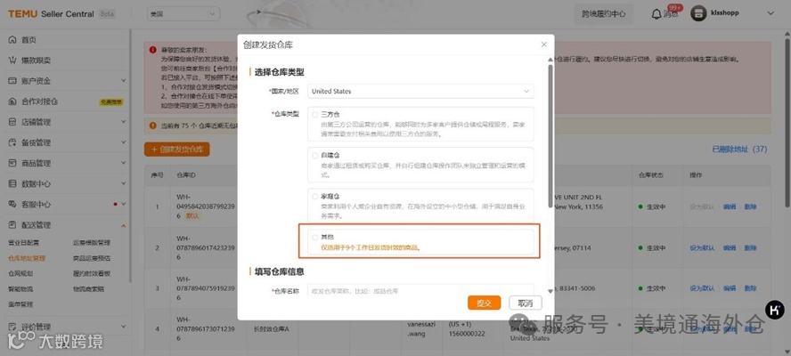Click 编辑 in the New York, 11356 row
Screen dimensions: 791x356
(x=730, y=206)
